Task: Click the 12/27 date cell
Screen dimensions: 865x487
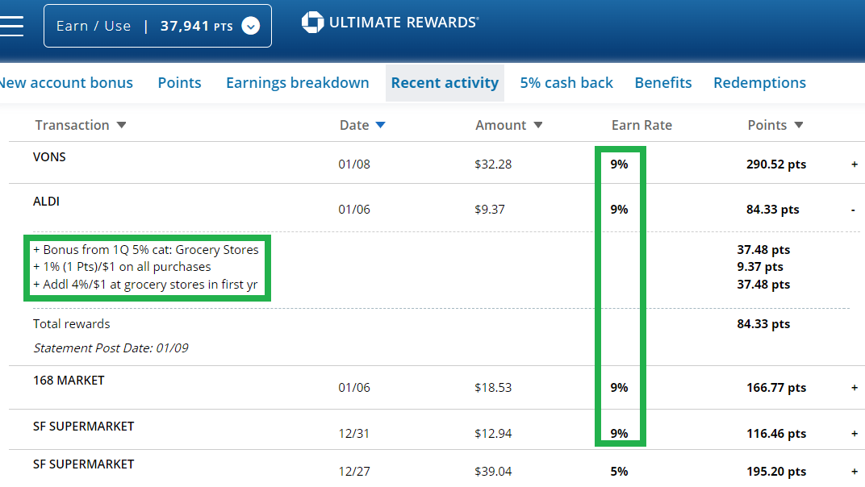Action: tap(353, 472)
